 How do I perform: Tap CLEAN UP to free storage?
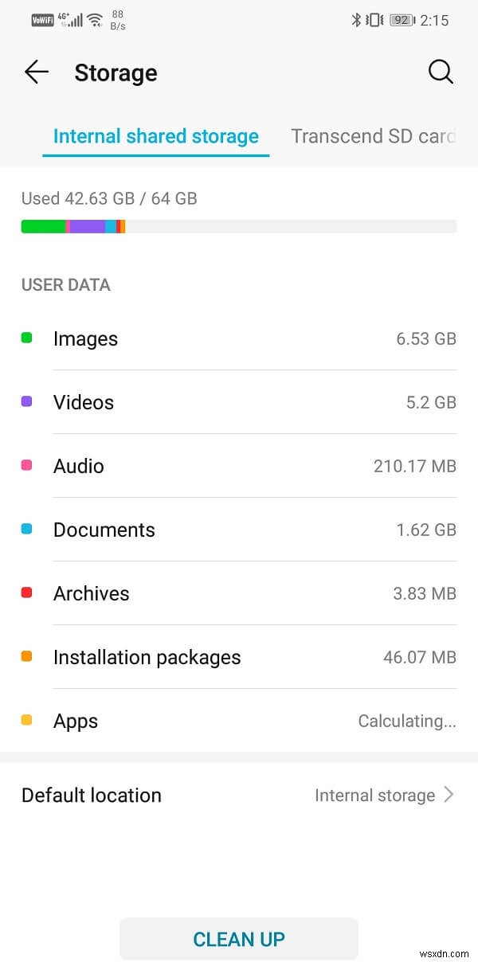pos(239,939)
